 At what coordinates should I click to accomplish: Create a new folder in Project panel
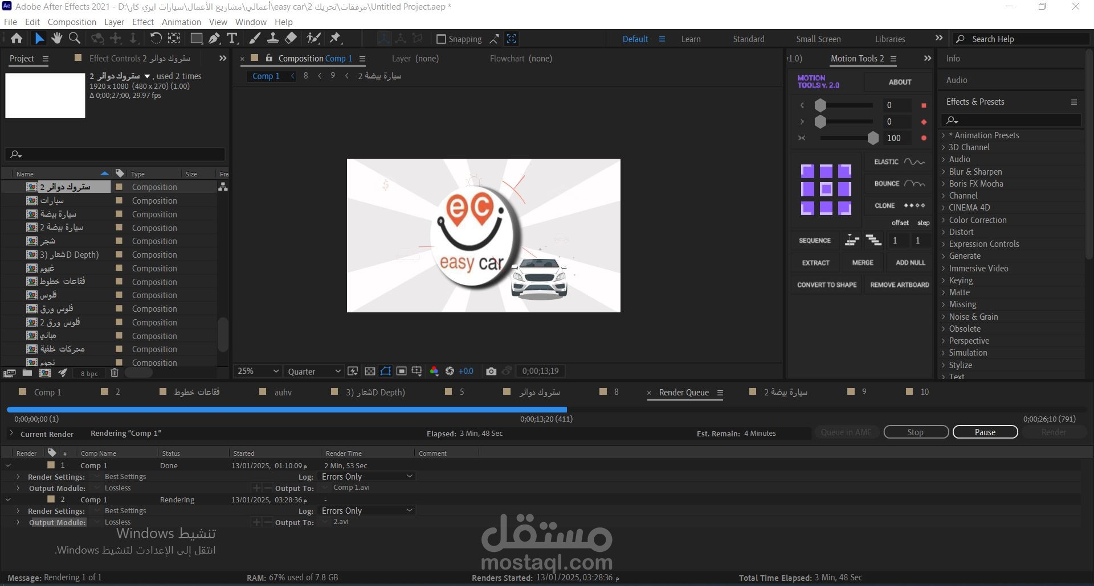coord(27,373)
